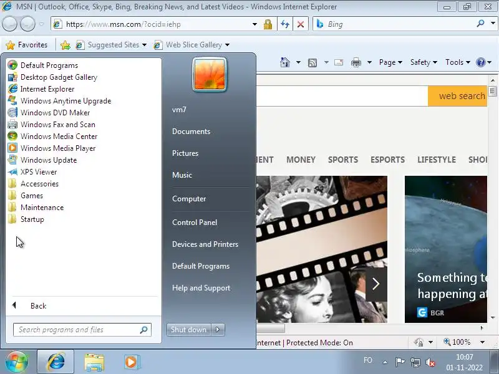Click the Favorites star button

click(27, 45)
